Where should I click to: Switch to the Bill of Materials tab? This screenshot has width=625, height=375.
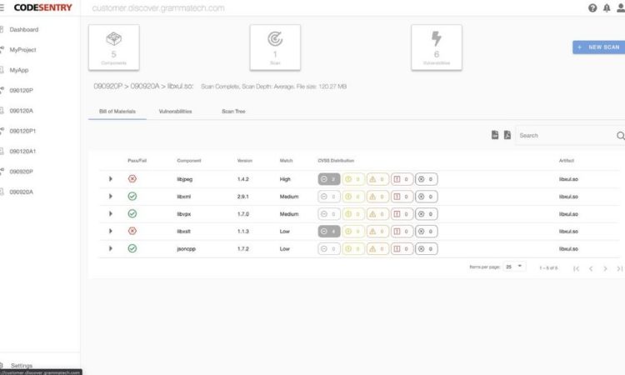click(x=117, y=112)
